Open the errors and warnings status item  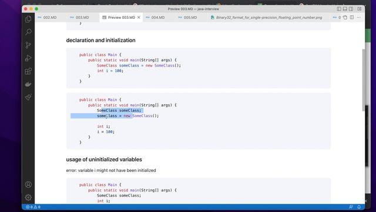[x=33, y=207]
